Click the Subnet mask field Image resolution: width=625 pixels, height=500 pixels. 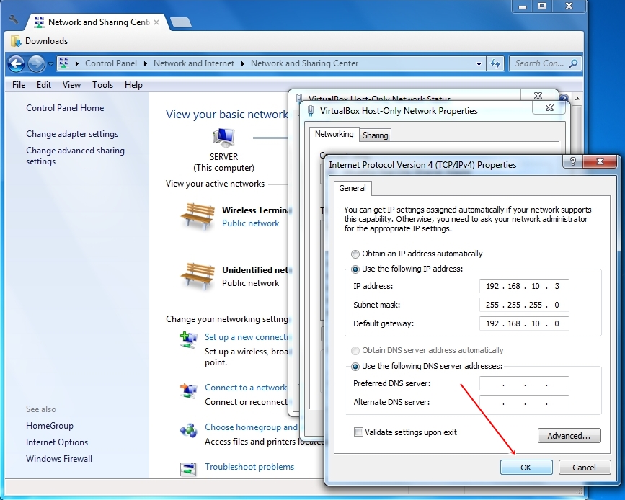coord(524,305)
